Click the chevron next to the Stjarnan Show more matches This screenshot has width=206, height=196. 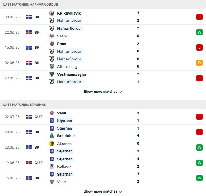pyautogui.click(x=120, y=191)
